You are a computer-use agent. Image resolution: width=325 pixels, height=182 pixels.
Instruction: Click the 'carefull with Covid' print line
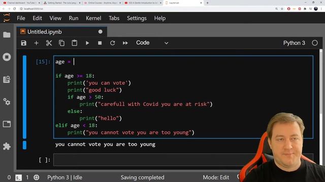pyautogui.click(x=146, y=104)
